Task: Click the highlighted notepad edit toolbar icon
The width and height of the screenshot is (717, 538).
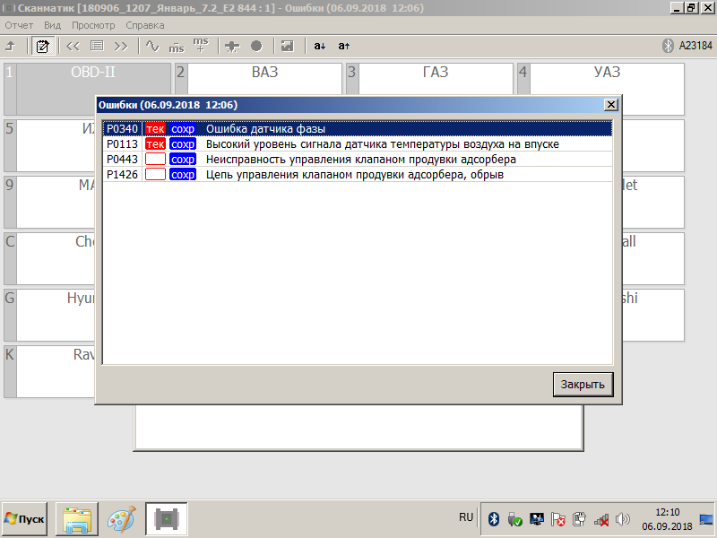Action: coord(41,46)
